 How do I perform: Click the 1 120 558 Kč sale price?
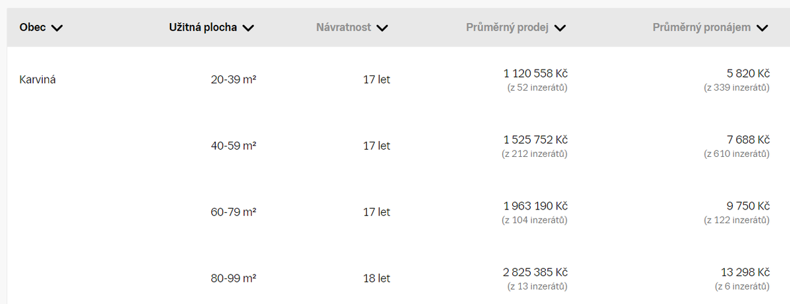pos(535,74)
